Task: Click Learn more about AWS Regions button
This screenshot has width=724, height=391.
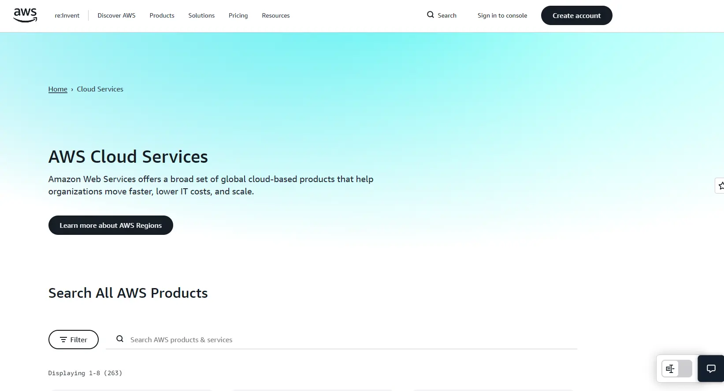Action: (x=111, y=225)
